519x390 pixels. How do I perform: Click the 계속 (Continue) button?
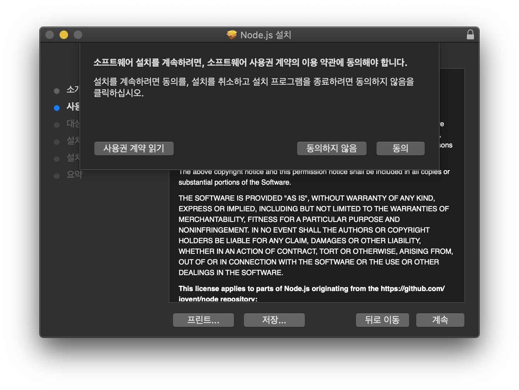click(440, 320)
